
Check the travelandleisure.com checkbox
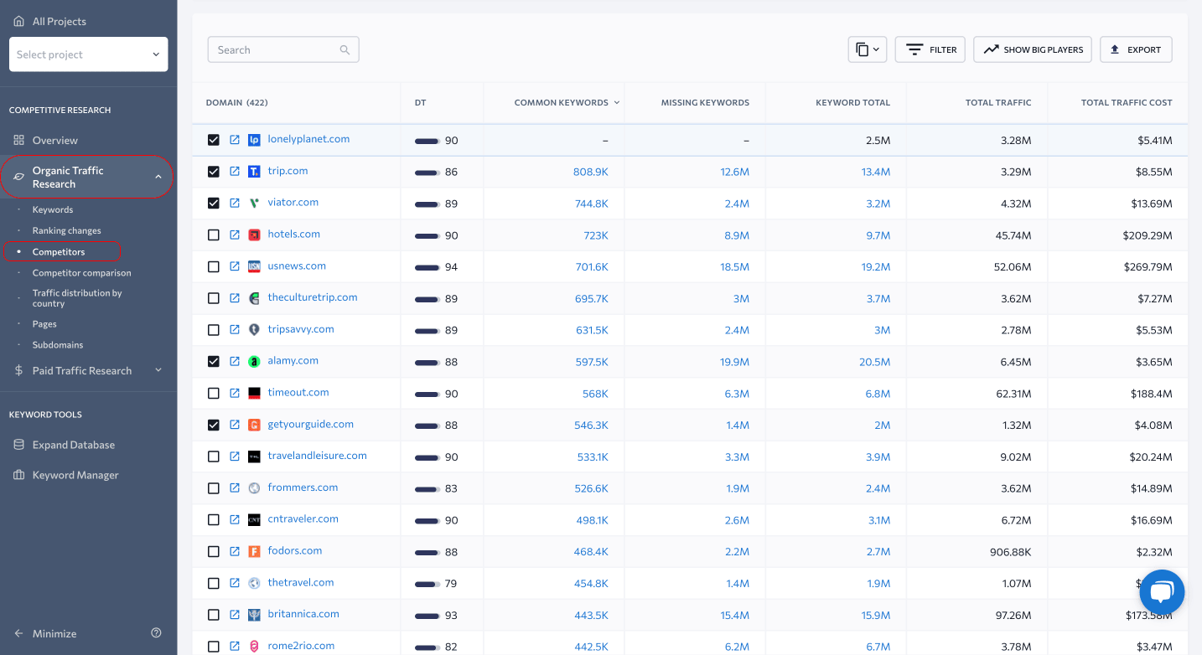click(x=214, y=456)
